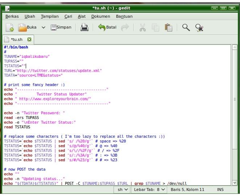Click the sed line replacing @ with %40

pos(61,146)
